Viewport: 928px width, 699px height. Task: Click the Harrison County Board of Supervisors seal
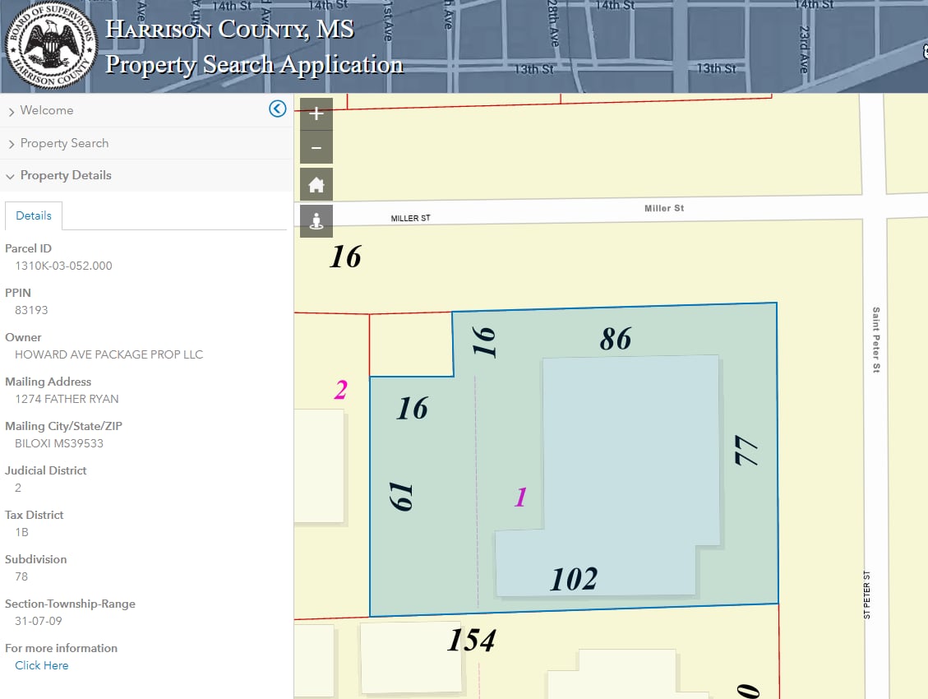tap(51, 45)
